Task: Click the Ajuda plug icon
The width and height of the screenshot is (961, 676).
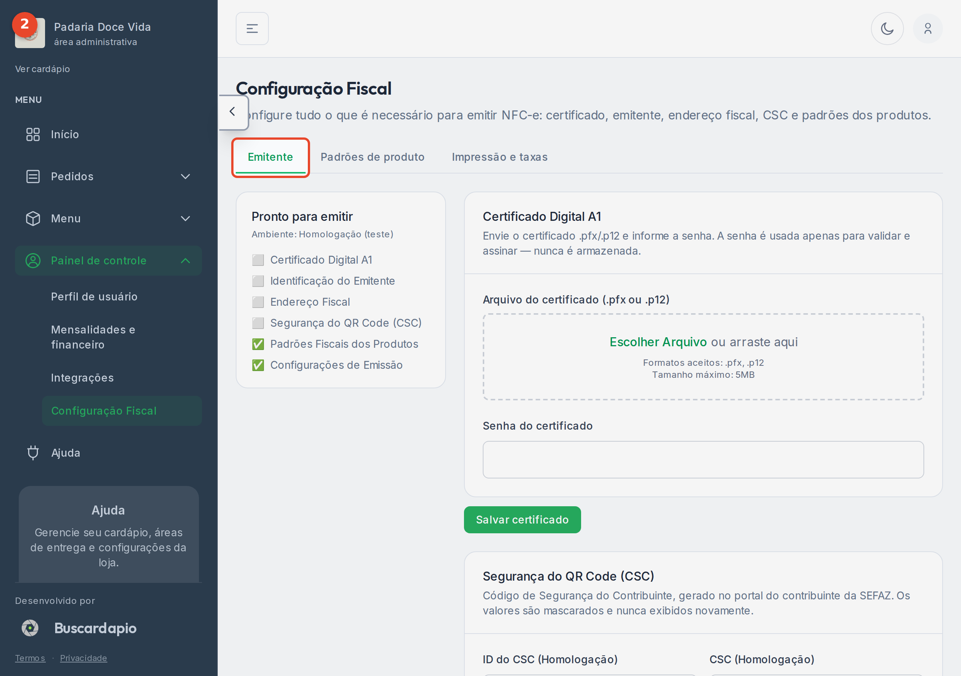Action: click(x=33, y=453)
